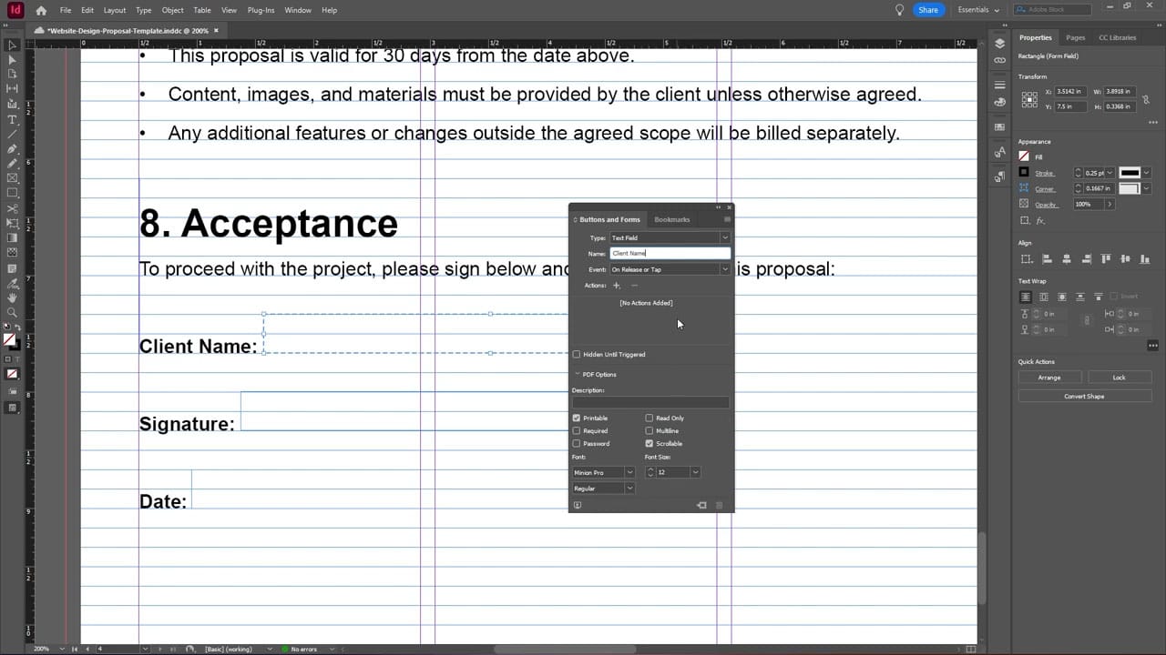Collapse the PDF Options section
The image size is (1166, 655).
pyautogui.click(x=578, y=374)
